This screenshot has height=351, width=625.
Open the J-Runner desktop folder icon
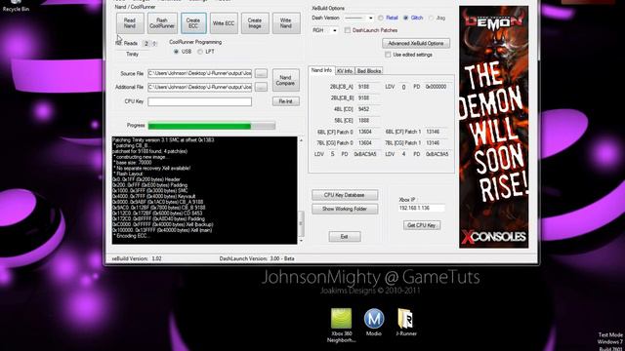pos(406,323)
